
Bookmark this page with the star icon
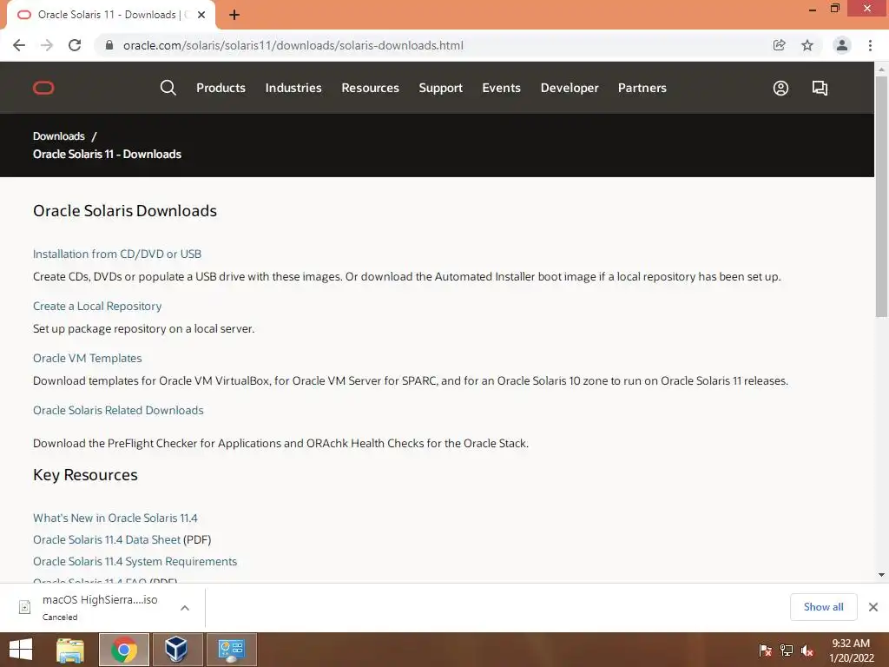coord(807,45)
